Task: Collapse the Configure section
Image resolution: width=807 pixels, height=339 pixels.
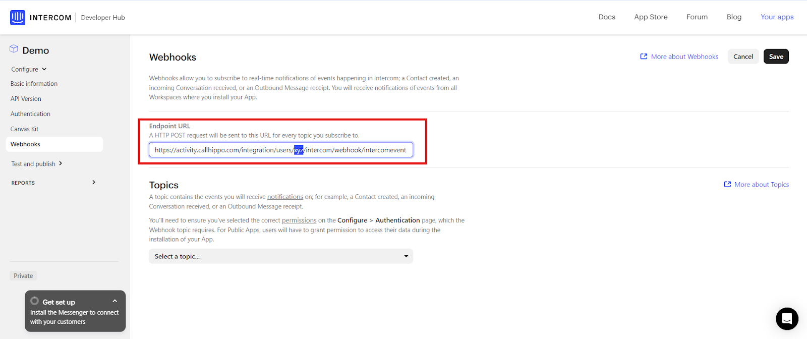Action: click(29, 69)
